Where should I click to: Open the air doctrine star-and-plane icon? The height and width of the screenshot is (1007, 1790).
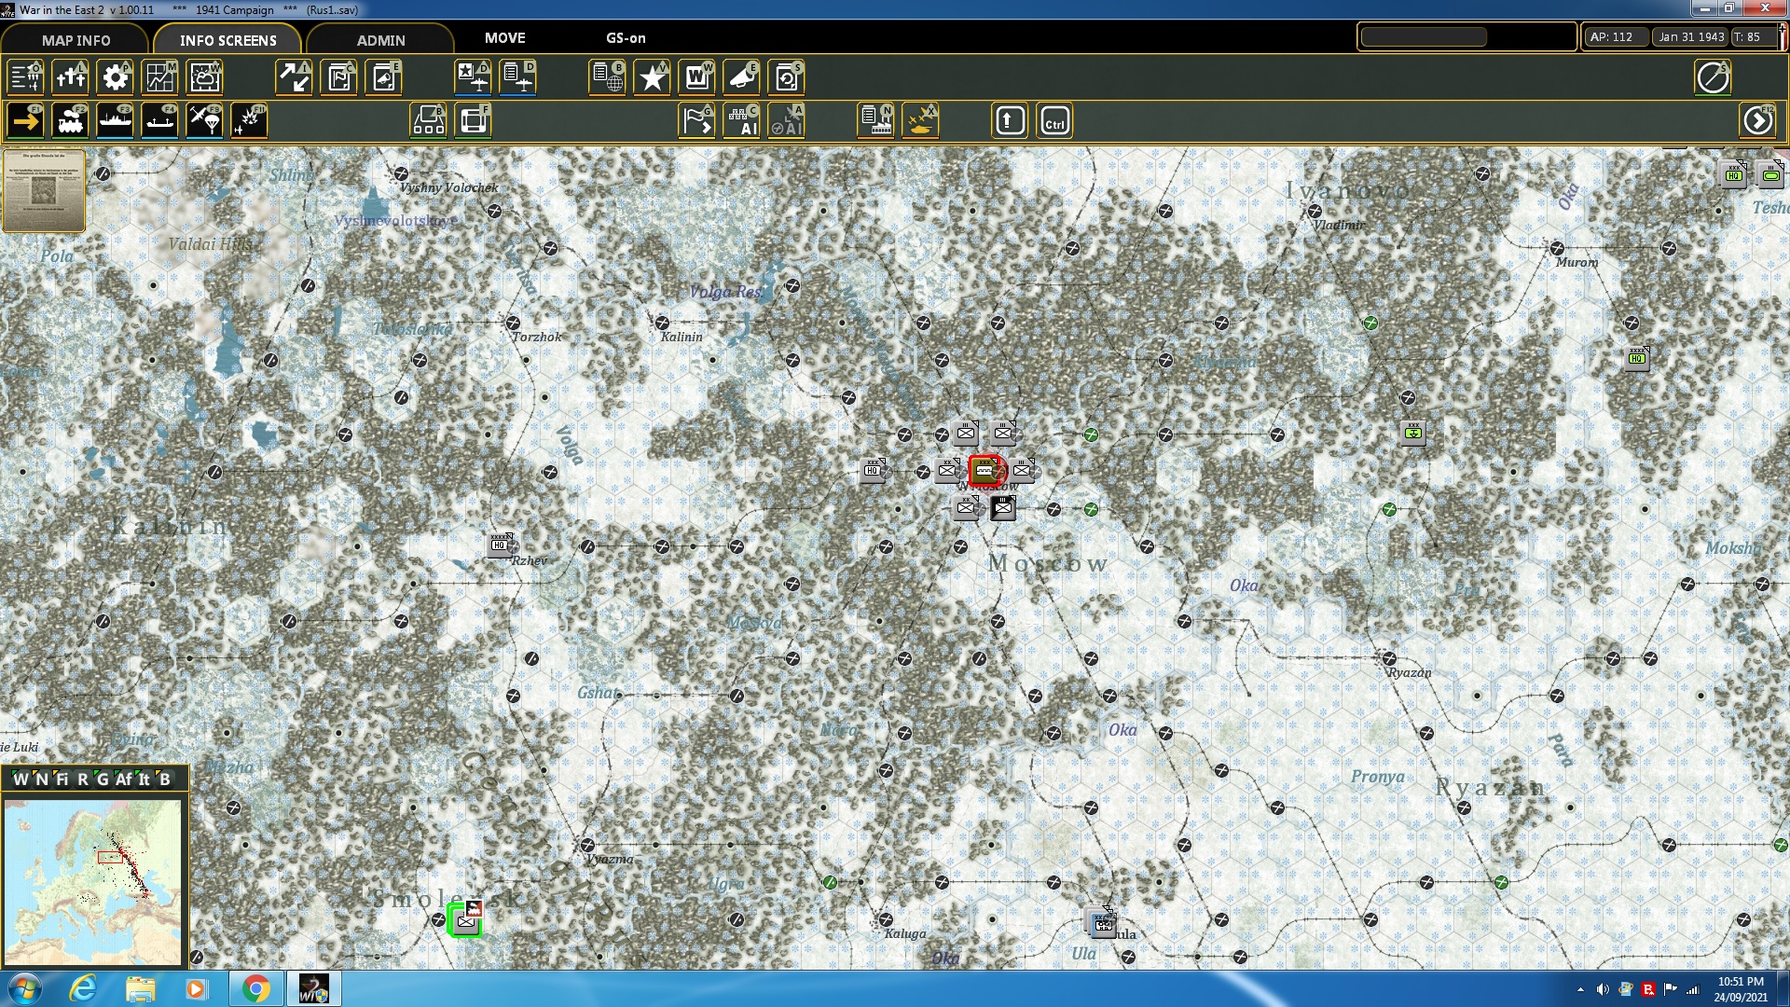click(x=474, y=77)
